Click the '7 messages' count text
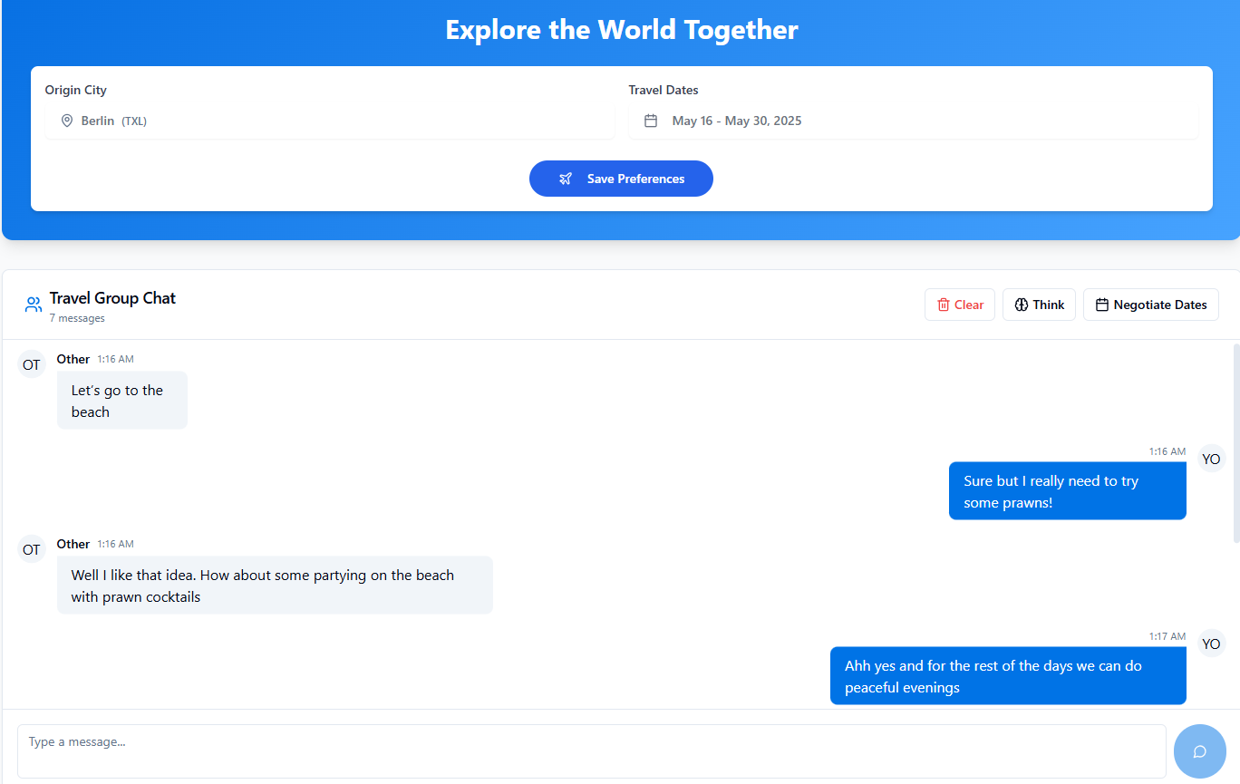This screenshot has height=784, width=1240. click(77, 318)
